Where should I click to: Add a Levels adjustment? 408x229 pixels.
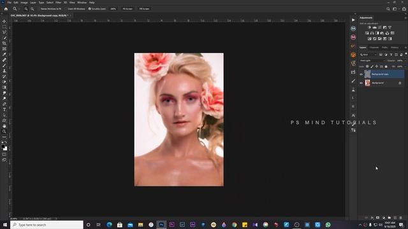point(374,27)
